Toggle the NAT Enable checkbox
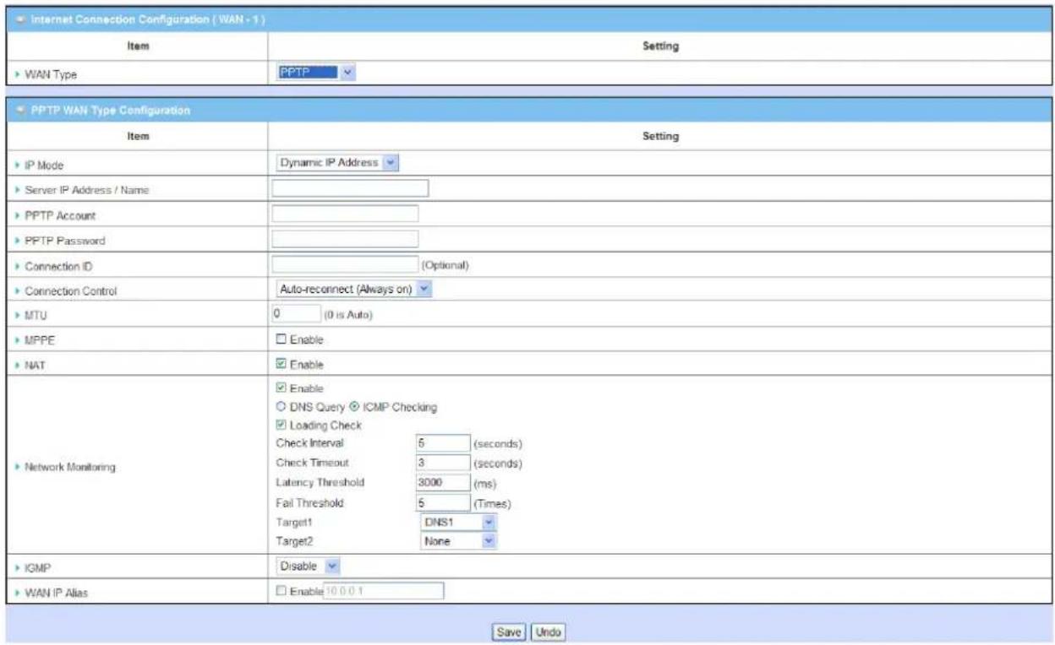This screenshot has width=1055, height=645. point(282,365)
